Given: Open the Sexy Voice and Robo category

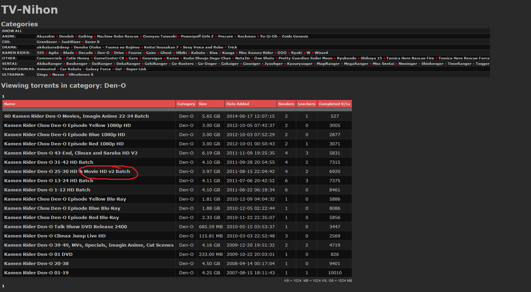Looking at the screenshot, I should [203, 47].
